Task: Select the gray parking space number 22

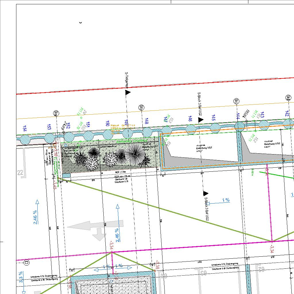Action: click(x=20, y=173)
